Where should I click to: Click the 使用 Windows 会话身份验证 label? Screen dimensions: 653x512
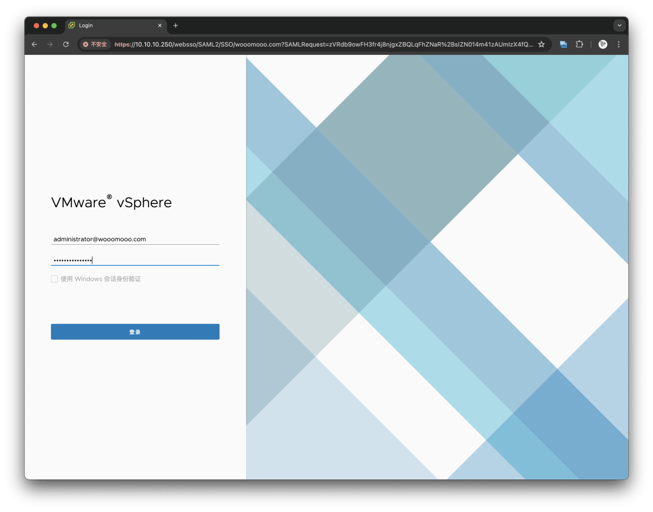101,279
